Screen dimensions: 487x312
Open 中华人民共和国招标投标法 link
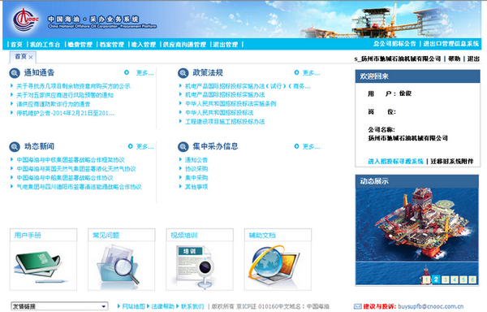click(219, 112)
